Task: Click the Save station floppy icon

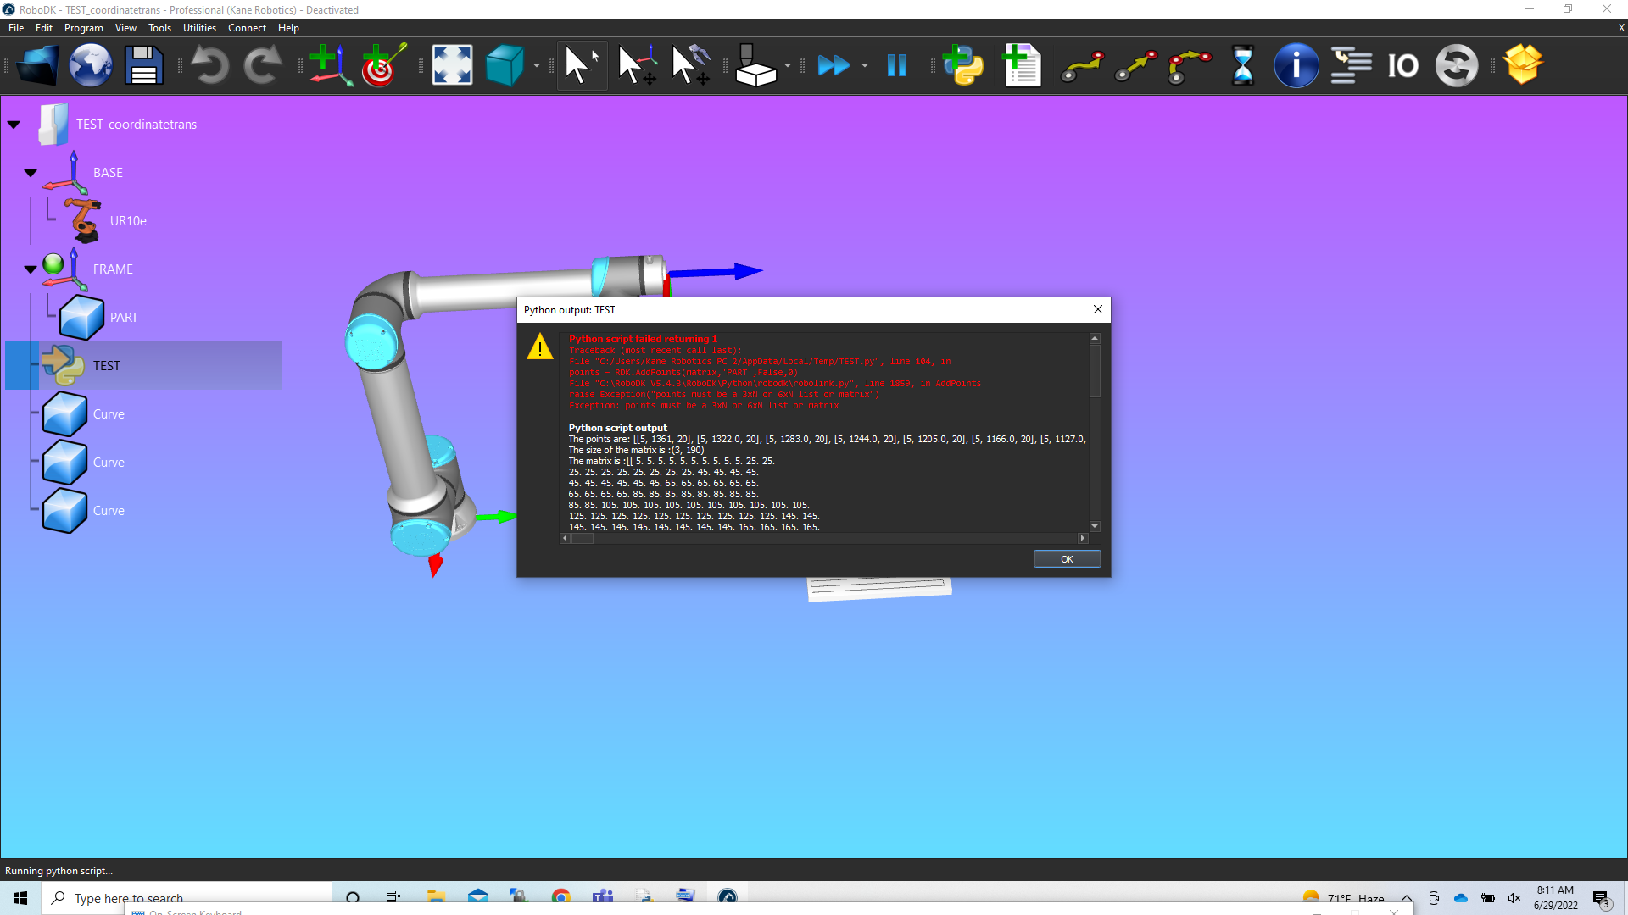Action: click(143, 65)
